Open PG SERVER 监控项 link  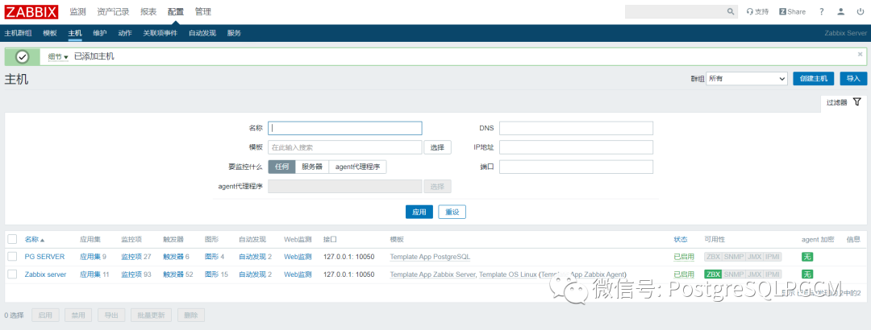tap(131, 257)
